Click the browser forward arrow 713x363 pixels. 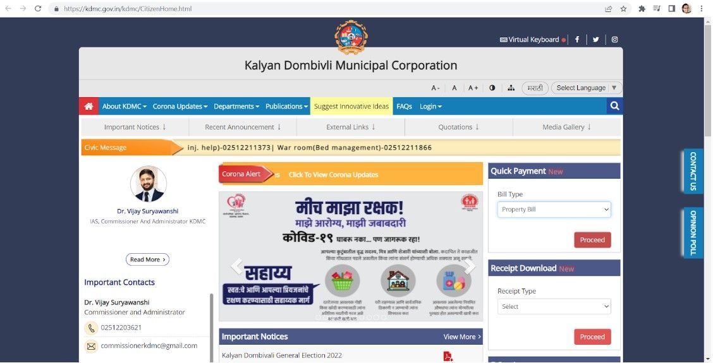23,9
